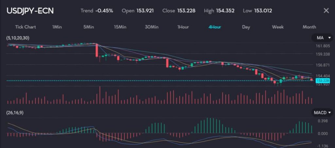Click the current price tag 153.228

[x=322, y=80]
